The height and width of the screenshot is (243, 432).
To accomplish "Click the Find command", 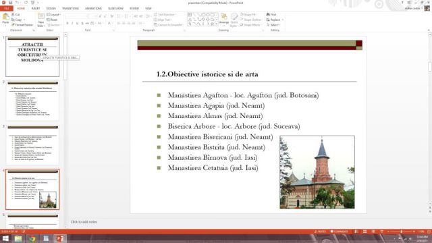I will (x=271, y=14).
